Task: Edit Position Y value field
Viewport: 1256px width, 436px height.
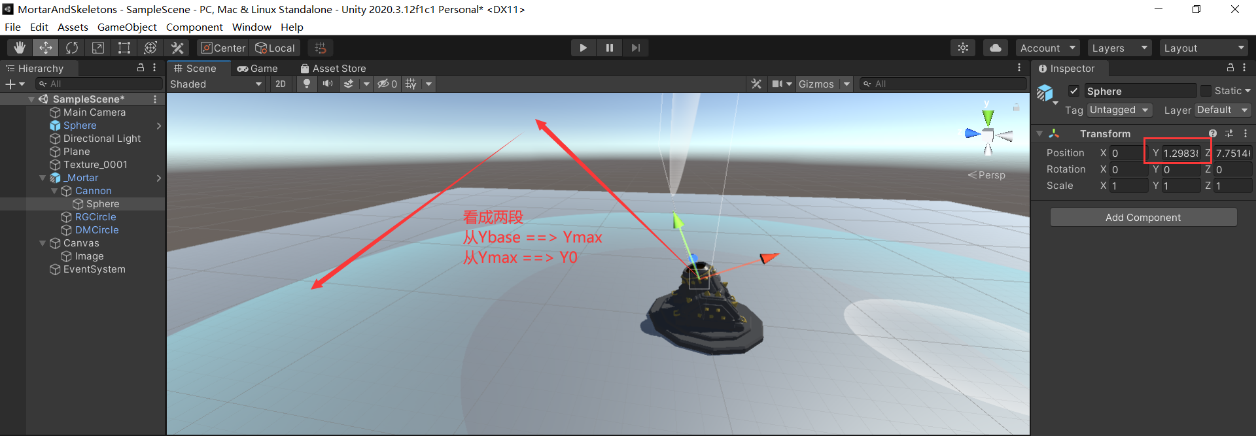Action: tap(1181, 153)
